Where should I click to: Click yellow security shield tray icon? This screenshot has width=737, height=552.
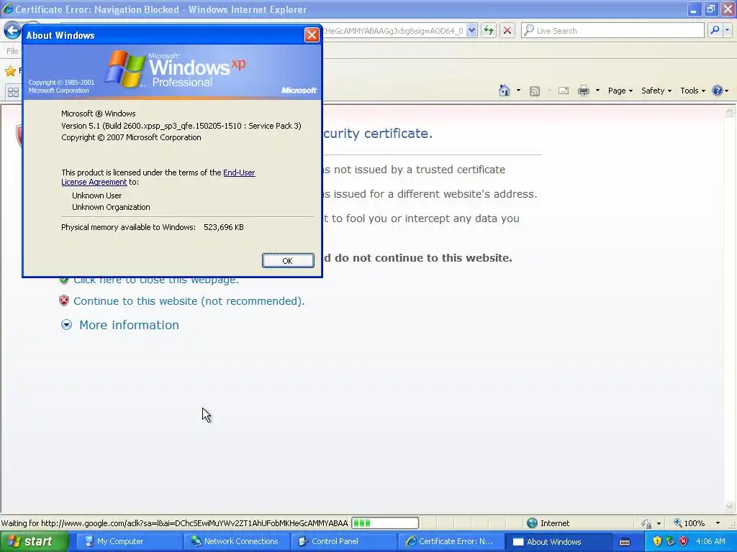657,542
